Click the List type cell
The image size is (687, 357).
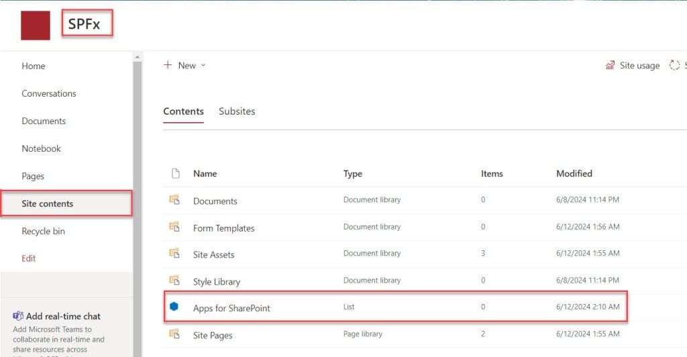(349, 307)
